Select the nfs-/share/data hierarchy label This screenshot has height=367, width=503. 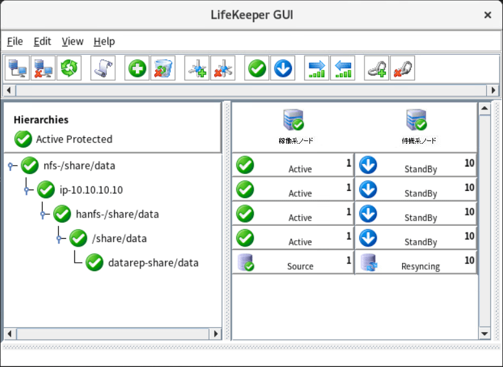[x=79, y=166]
